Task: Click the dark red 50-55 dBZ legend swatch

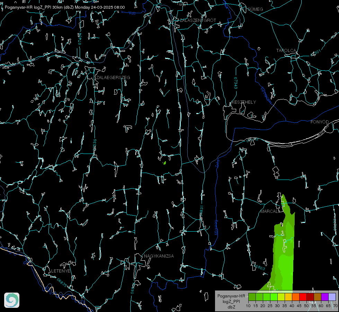Action: [x=310, y=297]
